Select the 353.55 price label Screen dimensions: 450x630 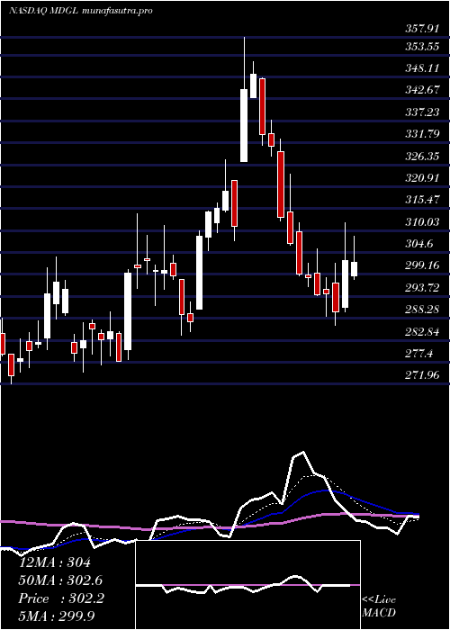pos(422,47)
